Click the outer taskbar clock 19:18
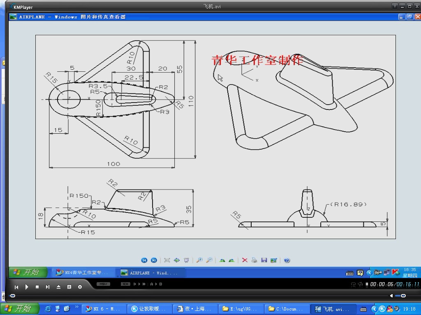The height and width of the screenshot is (315, 421). click(x=409, y=309)
